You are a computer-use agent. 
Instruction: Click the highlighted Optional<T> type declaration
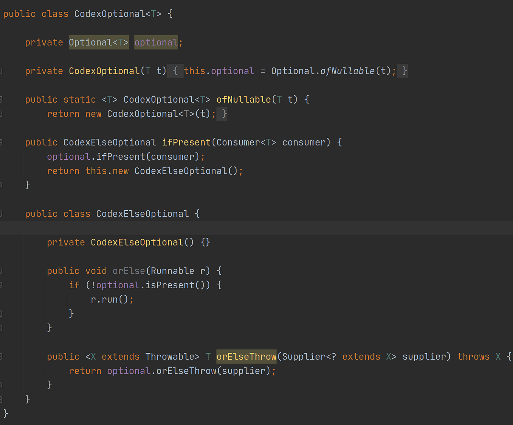[98, 42]
